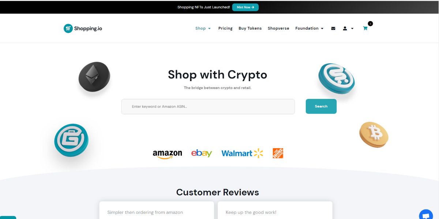The width and height of the screenshot is (439, 219).
Task: Expand the Foundation dropdown menu
Action: pyautogui.click(x=309, y=28)
